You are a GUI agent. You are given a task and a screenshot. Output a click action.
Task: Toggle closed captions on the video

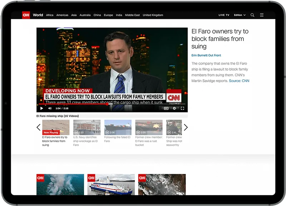166,108
